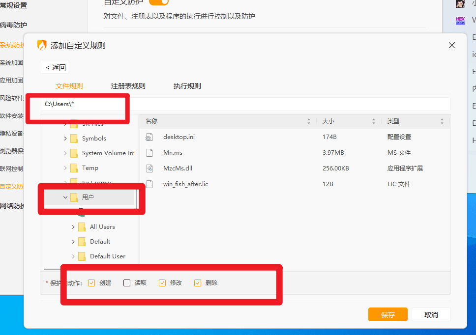Click the All Users folder icon

click(82, 227)
